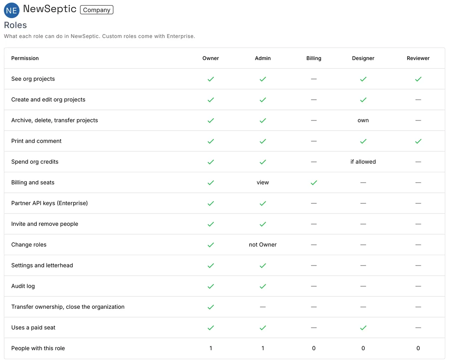
Task: Click the 'Audit log' label
Action: 23,286
